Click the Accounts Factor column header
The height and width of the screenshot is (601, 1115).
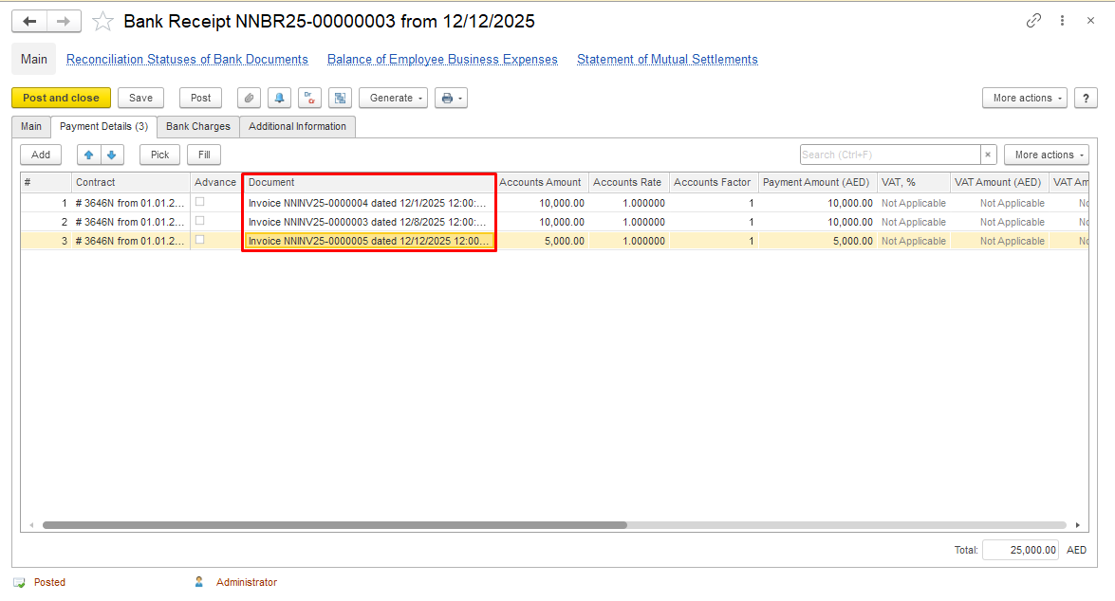(714, 183)
